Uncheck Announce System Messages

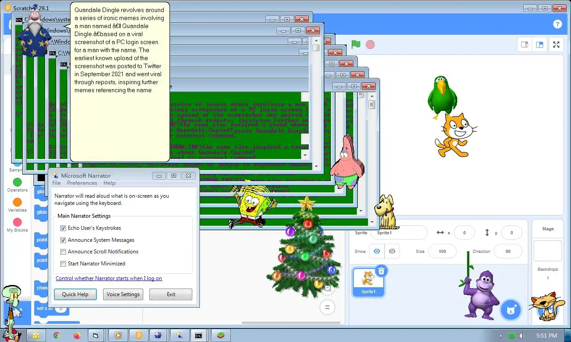(63, 240)
